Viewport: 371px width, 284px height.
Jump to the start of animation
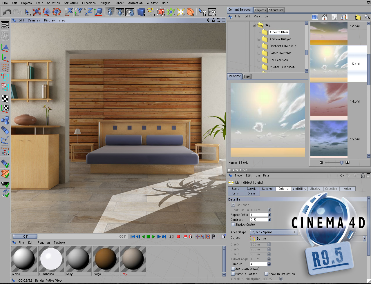tap(133, 236)
